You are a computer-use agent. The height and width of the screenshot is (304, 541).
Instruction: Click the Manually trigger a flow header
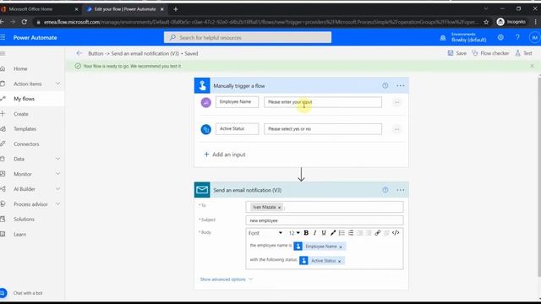pos(301,86)
